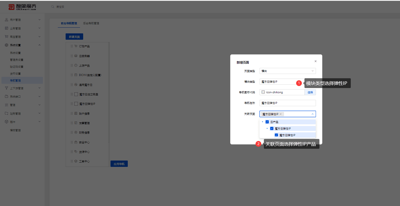
Task: Open 模板管理 sidebar item
Action: tap(15, 130)
